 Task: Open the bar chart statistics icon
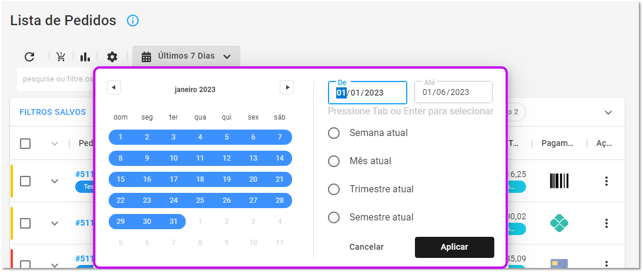tap(85, 57)
